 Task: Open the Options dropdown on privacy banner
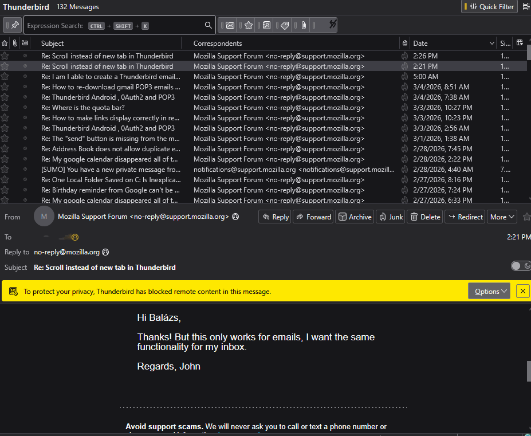point(489,292)
